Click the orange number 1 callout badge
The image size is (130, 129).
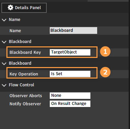coord(105,51)
